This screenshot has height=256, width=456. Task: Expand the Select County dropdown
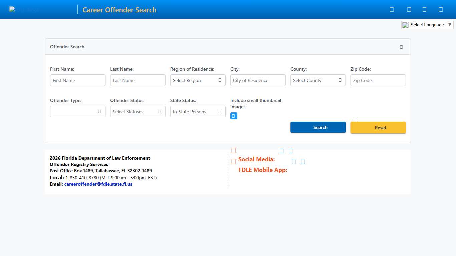pos(318,80)
